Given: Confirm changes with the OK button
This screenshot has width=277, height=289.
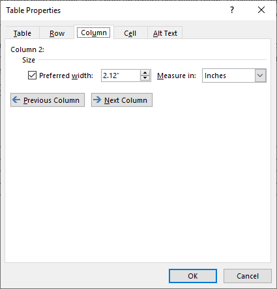Looking at the screenshot, I should pyautogui.click(x=193, y=276).
